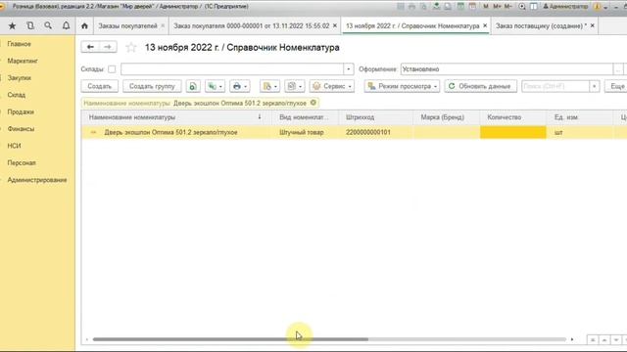Open the НСИ section
This screenshot has width=627, height=352.
[x=14, y=146]
